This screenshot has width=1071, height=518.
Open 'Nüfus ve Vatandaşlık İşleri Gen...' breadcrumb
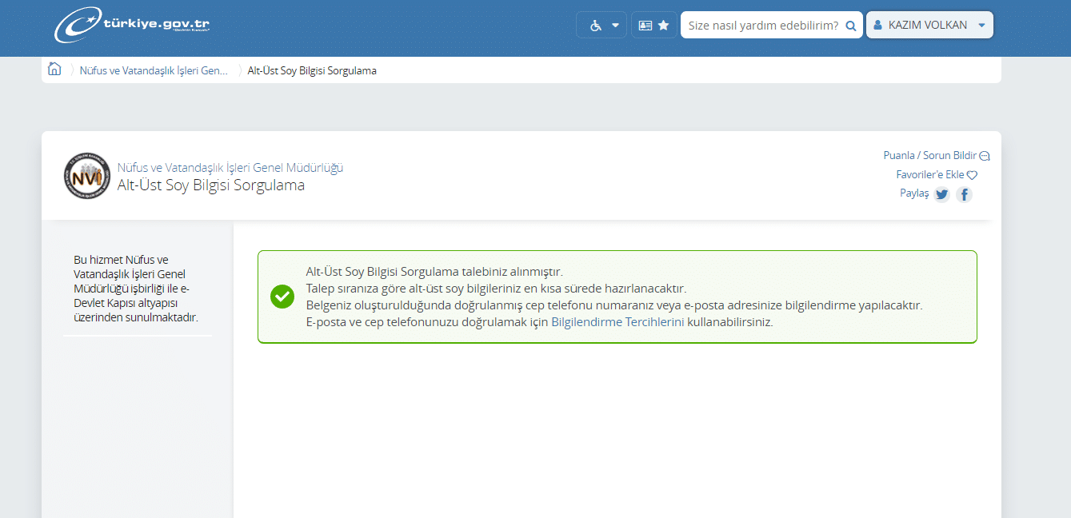coord(154,70)
